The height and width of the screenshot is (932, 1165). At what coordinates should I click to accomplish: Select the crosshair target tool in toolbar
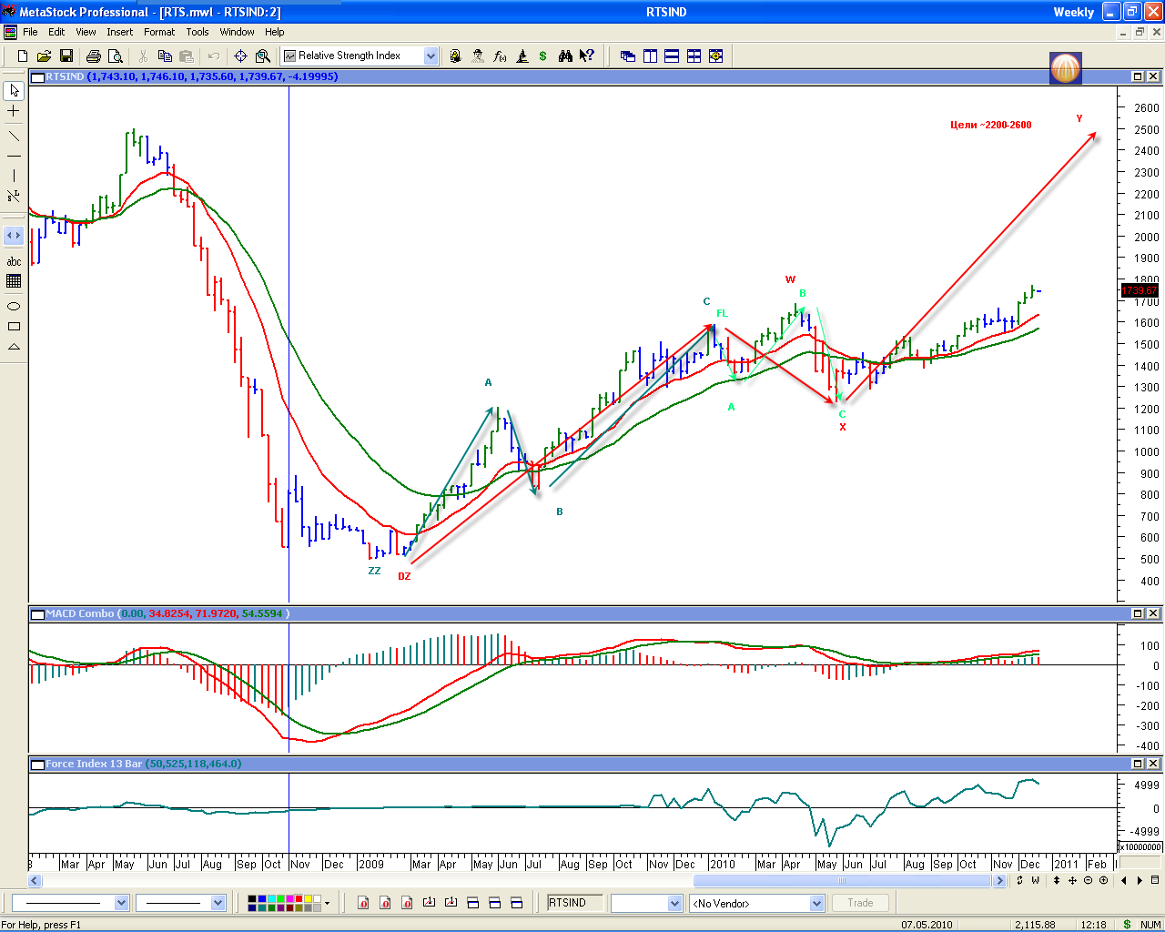[x=241, y=56]
